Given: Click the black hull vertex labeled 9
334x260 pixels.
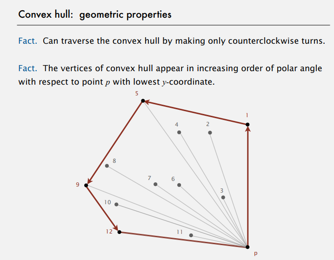Looking at the screenshot, I should 86,185.
